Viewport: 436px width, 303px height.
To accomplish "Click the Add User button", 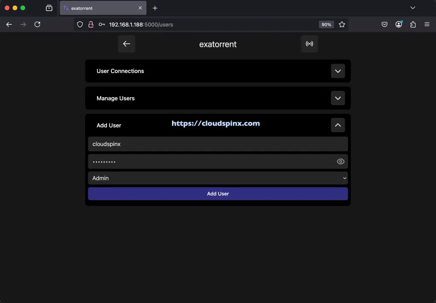I will [x=218, y=194].
